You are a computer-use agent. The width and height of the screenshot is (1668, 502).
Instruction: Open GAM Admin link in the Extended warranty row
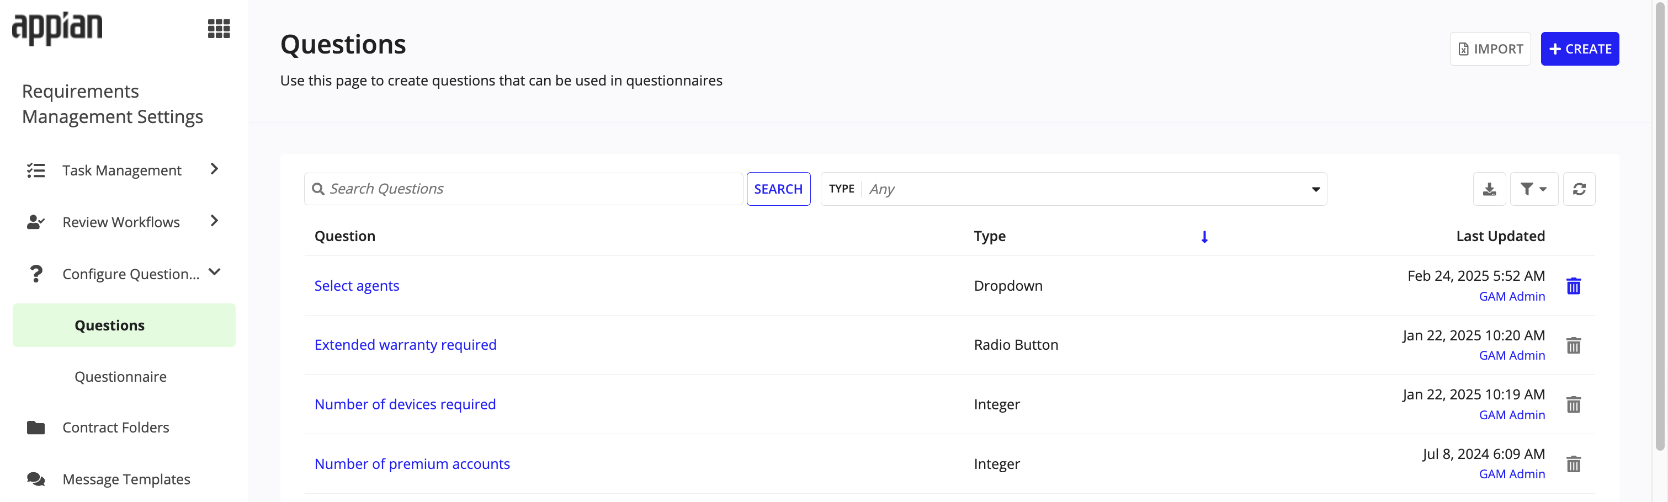(1512, 355)
